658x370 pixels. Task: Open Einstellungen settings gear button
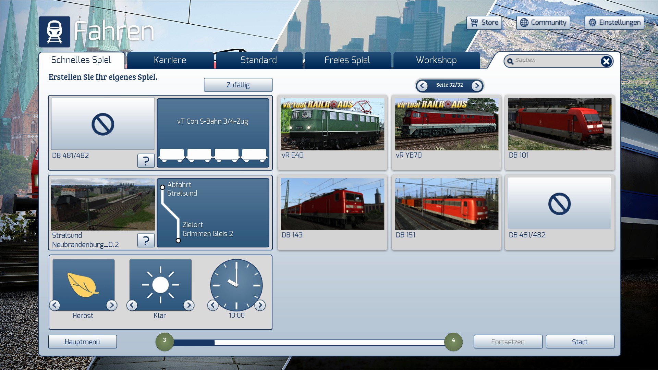click(614, 23)
